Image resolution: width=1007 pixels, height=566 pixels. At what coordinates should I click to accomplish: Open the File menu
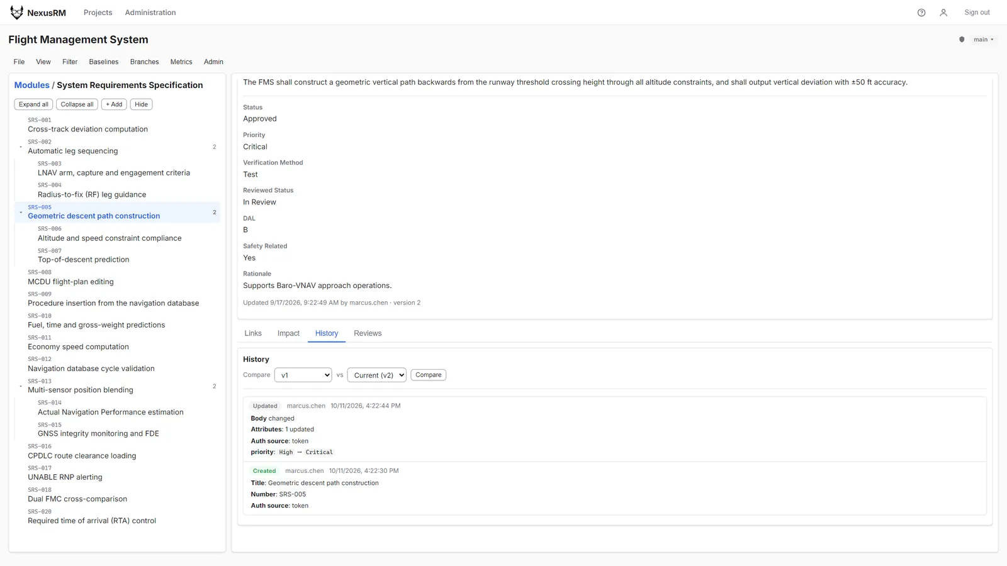[x=19, y=62]
